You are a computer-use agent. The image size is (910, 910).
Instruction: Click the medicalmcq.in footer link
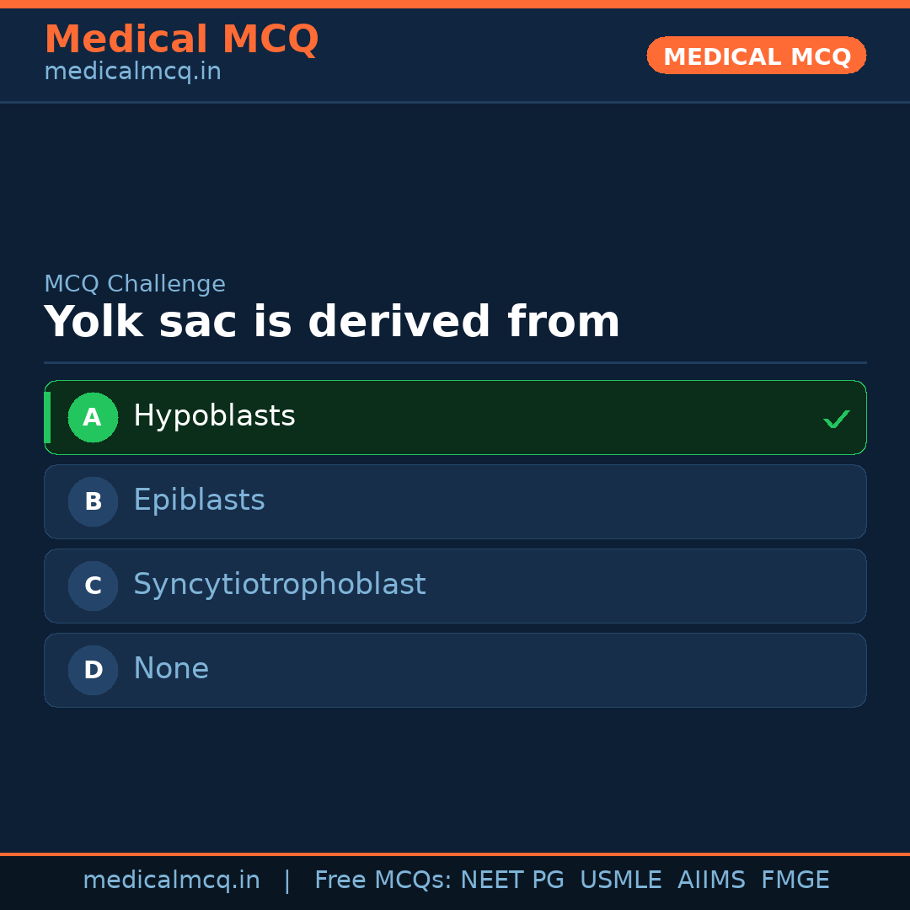point(172,879)
